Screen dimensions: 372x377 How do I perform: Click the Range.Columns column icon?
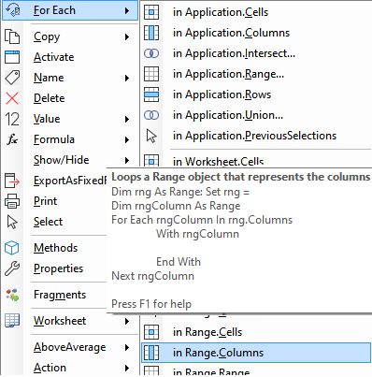pyautogui.click(x=151, y=353)
